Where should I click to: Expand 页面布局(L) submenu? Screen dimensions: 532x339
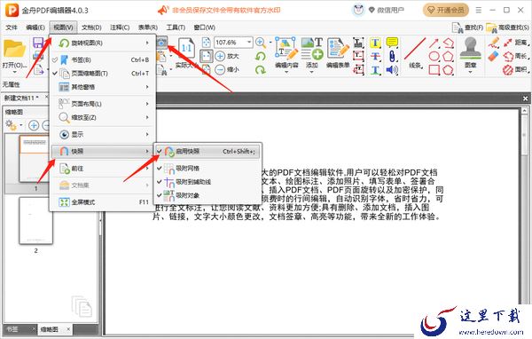click(x=102, y=104)
